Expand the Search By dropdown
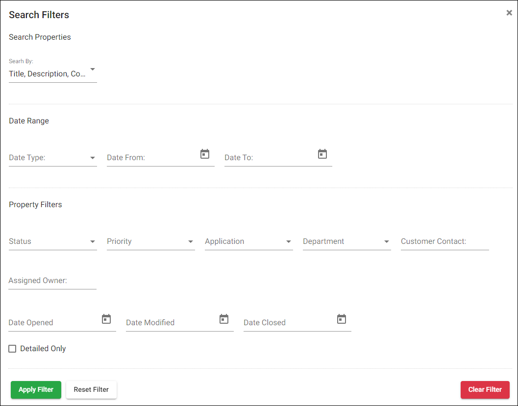 tap(93, 70)
